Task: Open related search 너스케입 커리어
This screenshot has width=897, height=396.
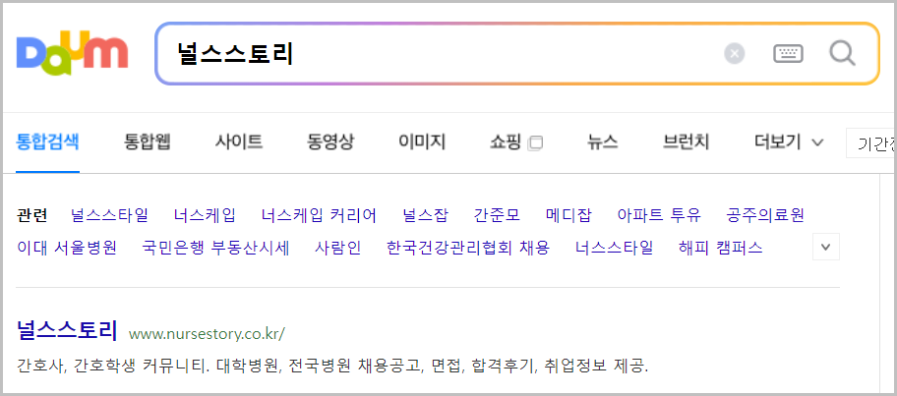Action: (319, 215)
